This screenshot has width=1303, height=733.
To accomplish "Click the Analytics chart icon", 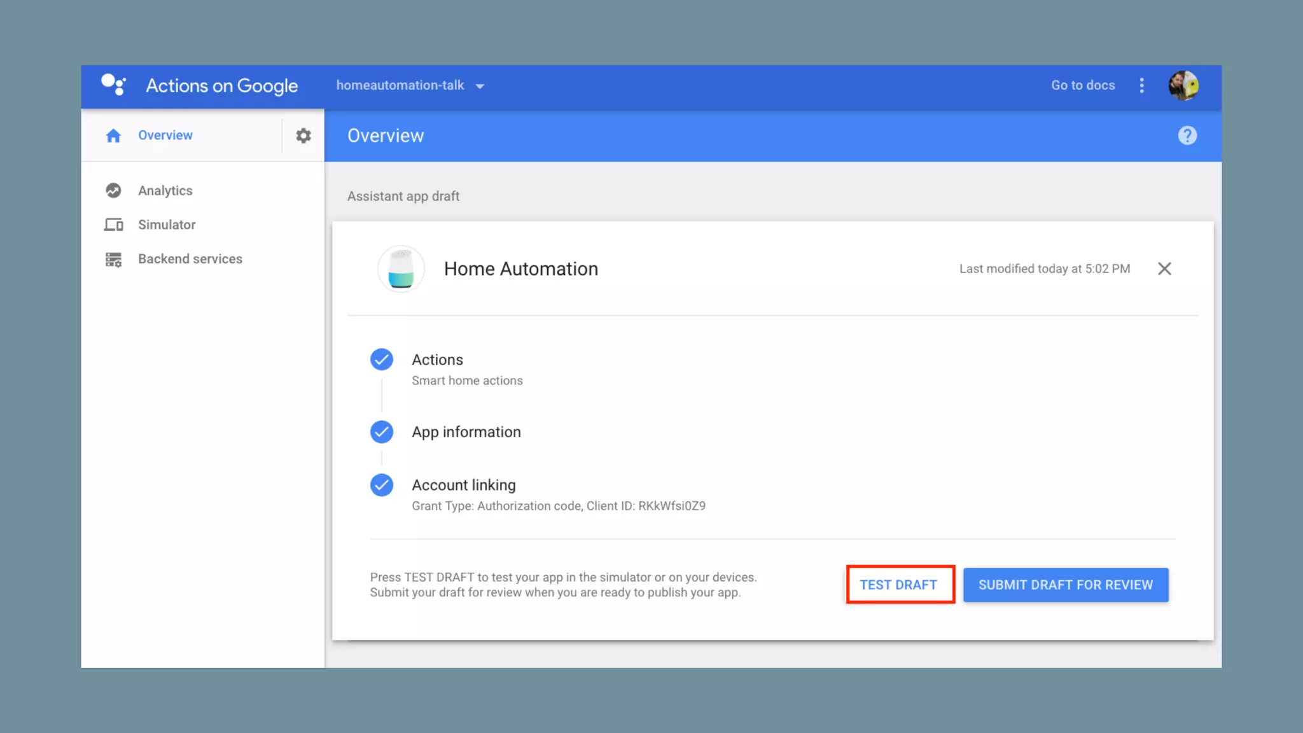I will tap(113, 190).
